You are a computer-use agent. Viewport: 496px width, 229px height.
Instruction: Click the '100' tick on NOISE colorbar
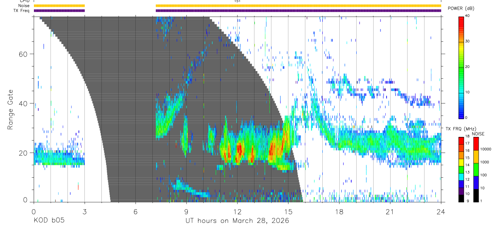[484, 175]
